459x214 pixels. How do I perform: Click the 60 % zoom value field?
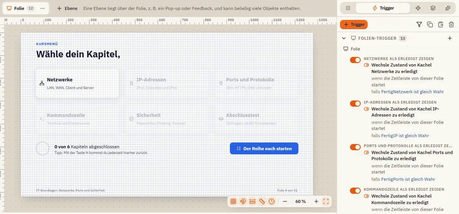301,201
